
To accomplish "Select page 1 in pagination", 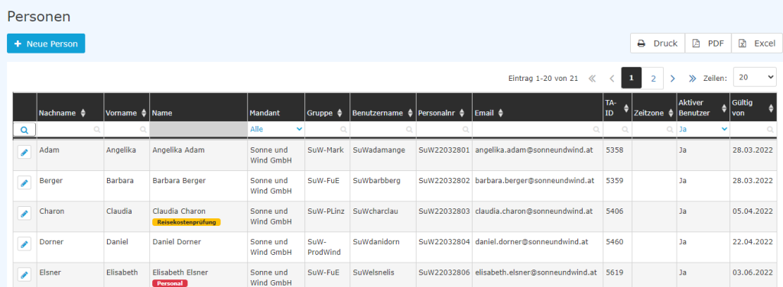I will pos(631,78).
